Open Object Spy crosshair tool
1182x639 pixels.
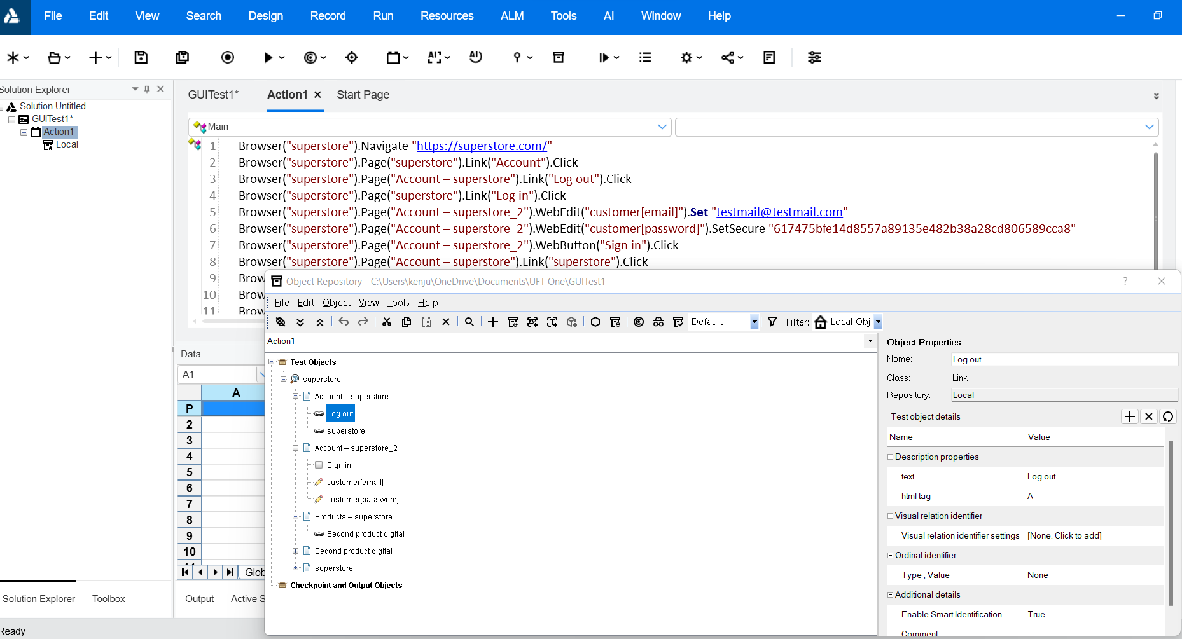352,58
